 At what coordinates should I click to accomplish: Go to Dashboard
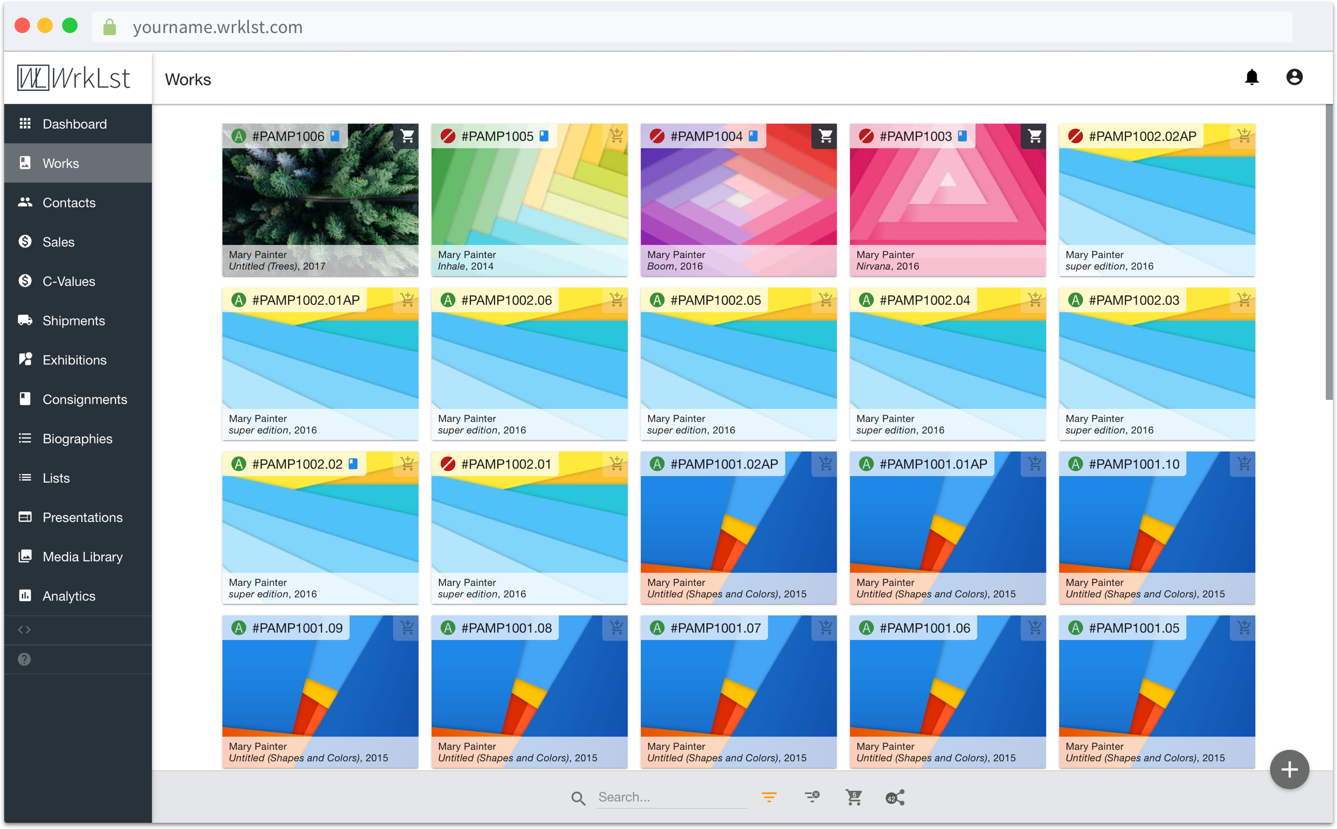tap(78, 124)
